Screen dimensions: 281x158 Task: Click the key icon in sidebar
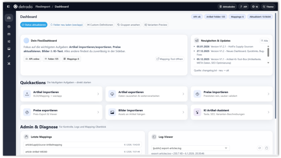tap(9, 56)
